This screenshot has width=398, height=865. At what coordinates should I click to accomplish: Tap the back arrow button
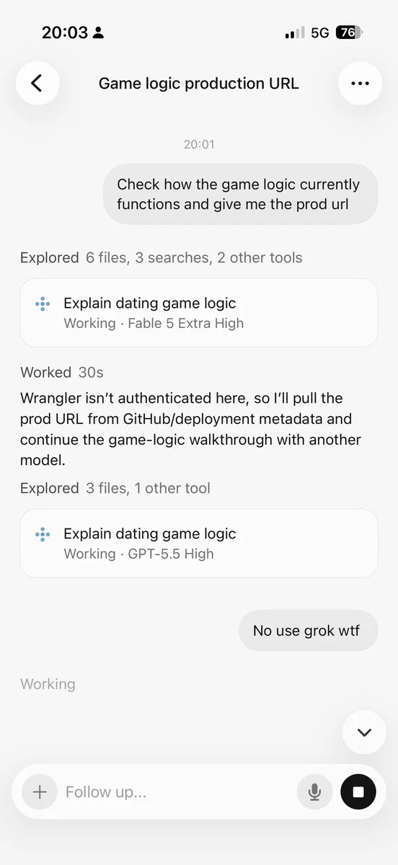37,83
